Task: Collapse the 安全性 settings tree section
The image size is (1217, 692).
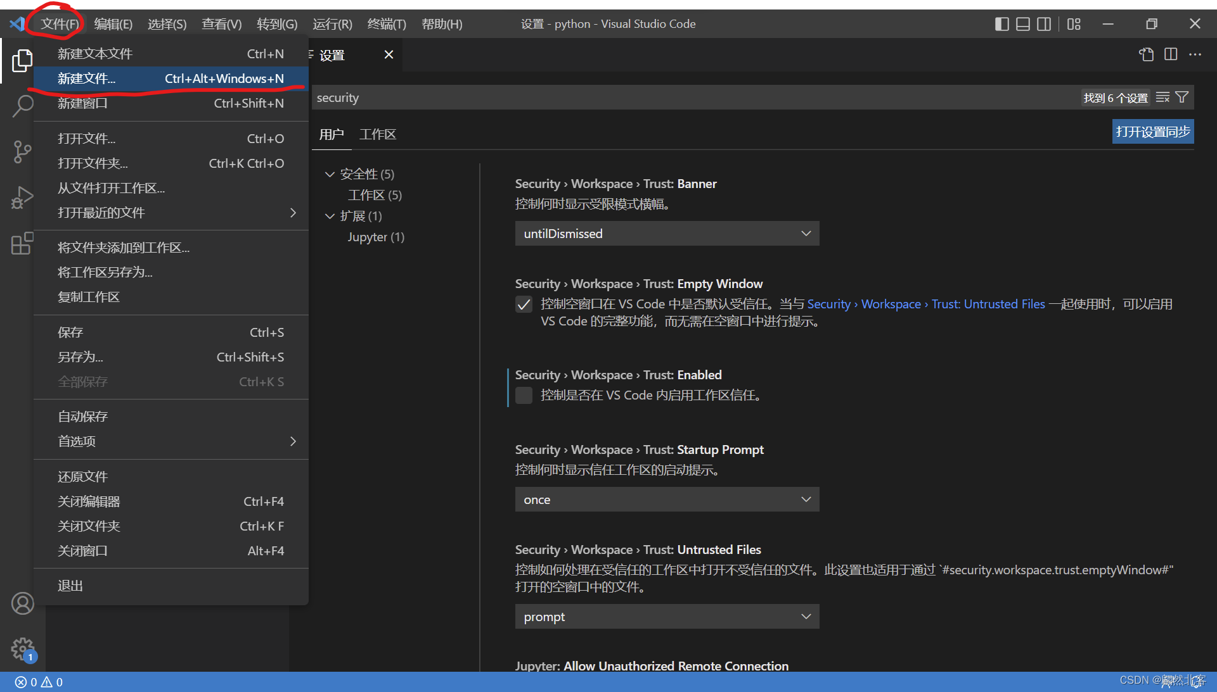Action: [x=330, y=174]
